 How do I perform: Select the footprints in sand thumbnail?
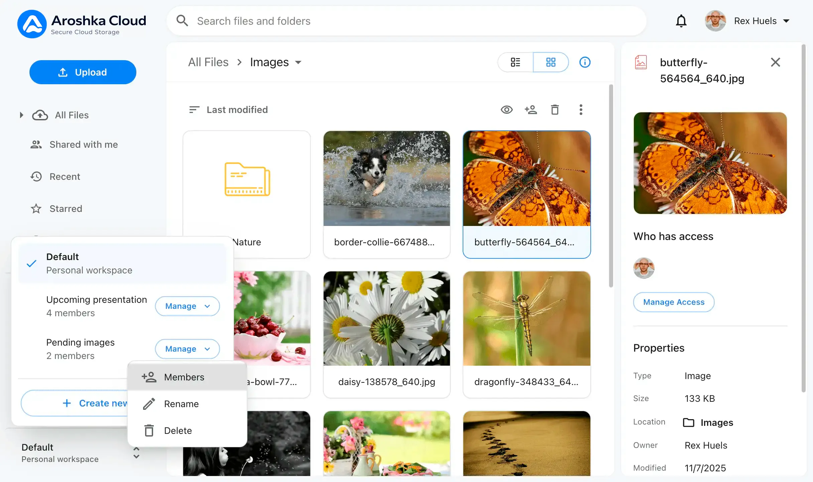[x=527, y=443]
